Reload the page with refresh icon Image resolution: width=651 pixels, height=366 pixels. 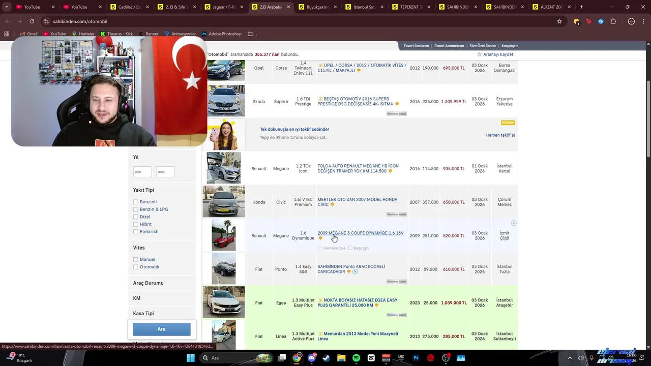32,21
